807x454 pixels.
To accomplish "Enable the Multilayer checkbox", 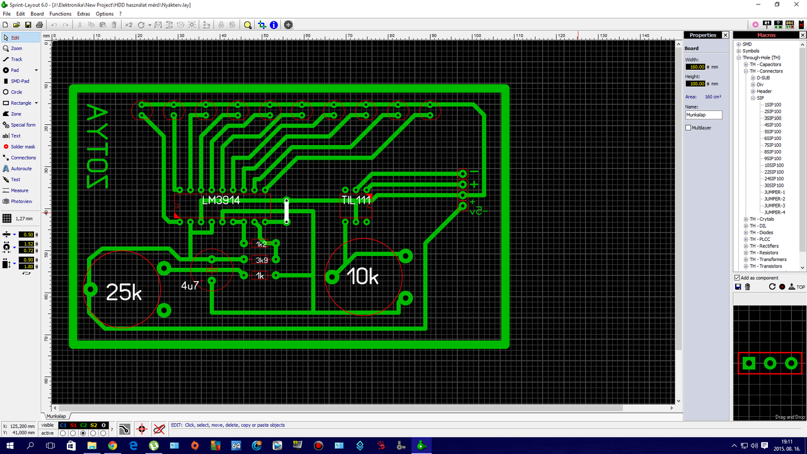I will (688, 127).
